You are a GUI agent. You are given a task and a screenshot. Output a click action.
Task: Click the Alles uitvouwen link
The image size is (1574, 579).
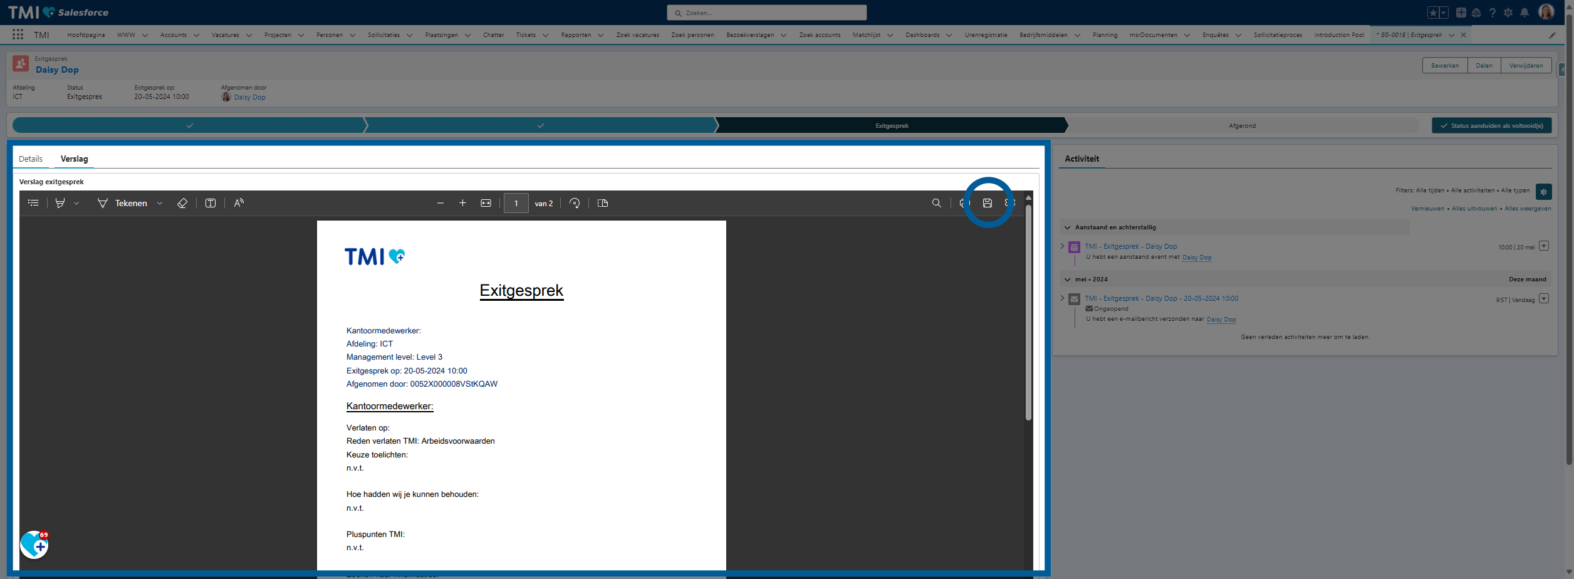(1474, 209)
